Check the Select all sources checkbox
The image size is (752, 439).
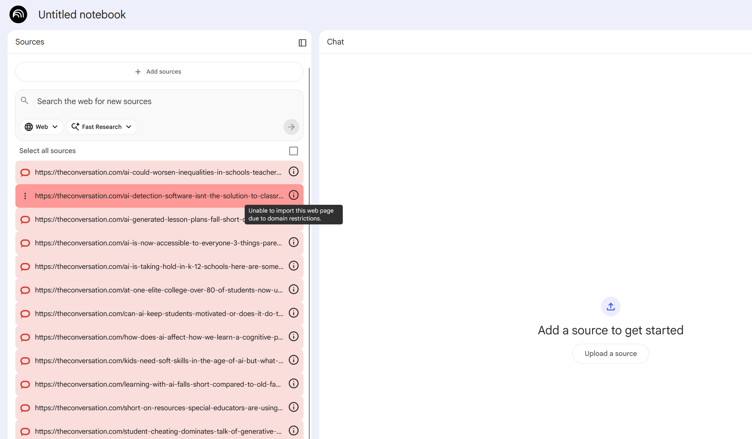tap(293, 151)
